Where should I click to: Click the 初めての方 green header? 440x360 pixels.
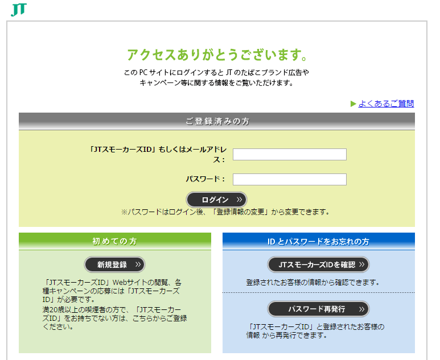pos(115,241)
